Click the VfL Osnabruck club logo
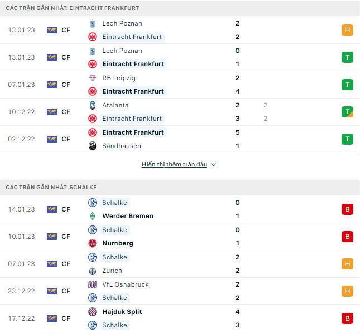Viewport: 362px width, 334px height. (93, 284)
